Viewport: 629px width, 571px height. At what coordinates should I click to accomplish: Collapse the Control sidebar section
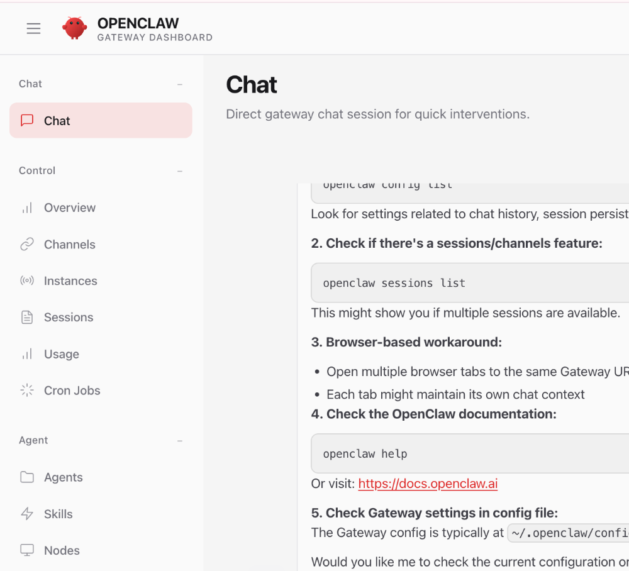pos(180,171)
